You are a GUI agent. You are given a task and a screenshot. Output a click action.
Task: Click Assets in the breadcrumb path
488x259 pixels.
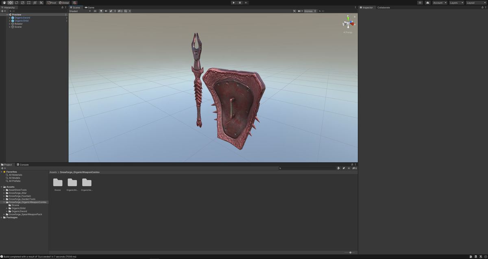tap(53, 172)
